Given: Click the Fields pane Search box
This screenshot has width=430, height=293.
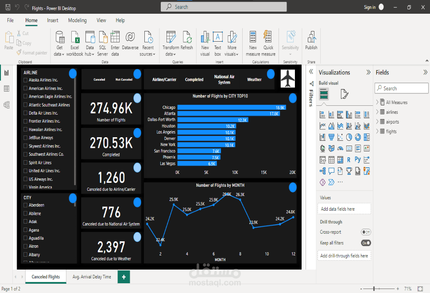Looking at the screenshot, I should tap(402, 88).
